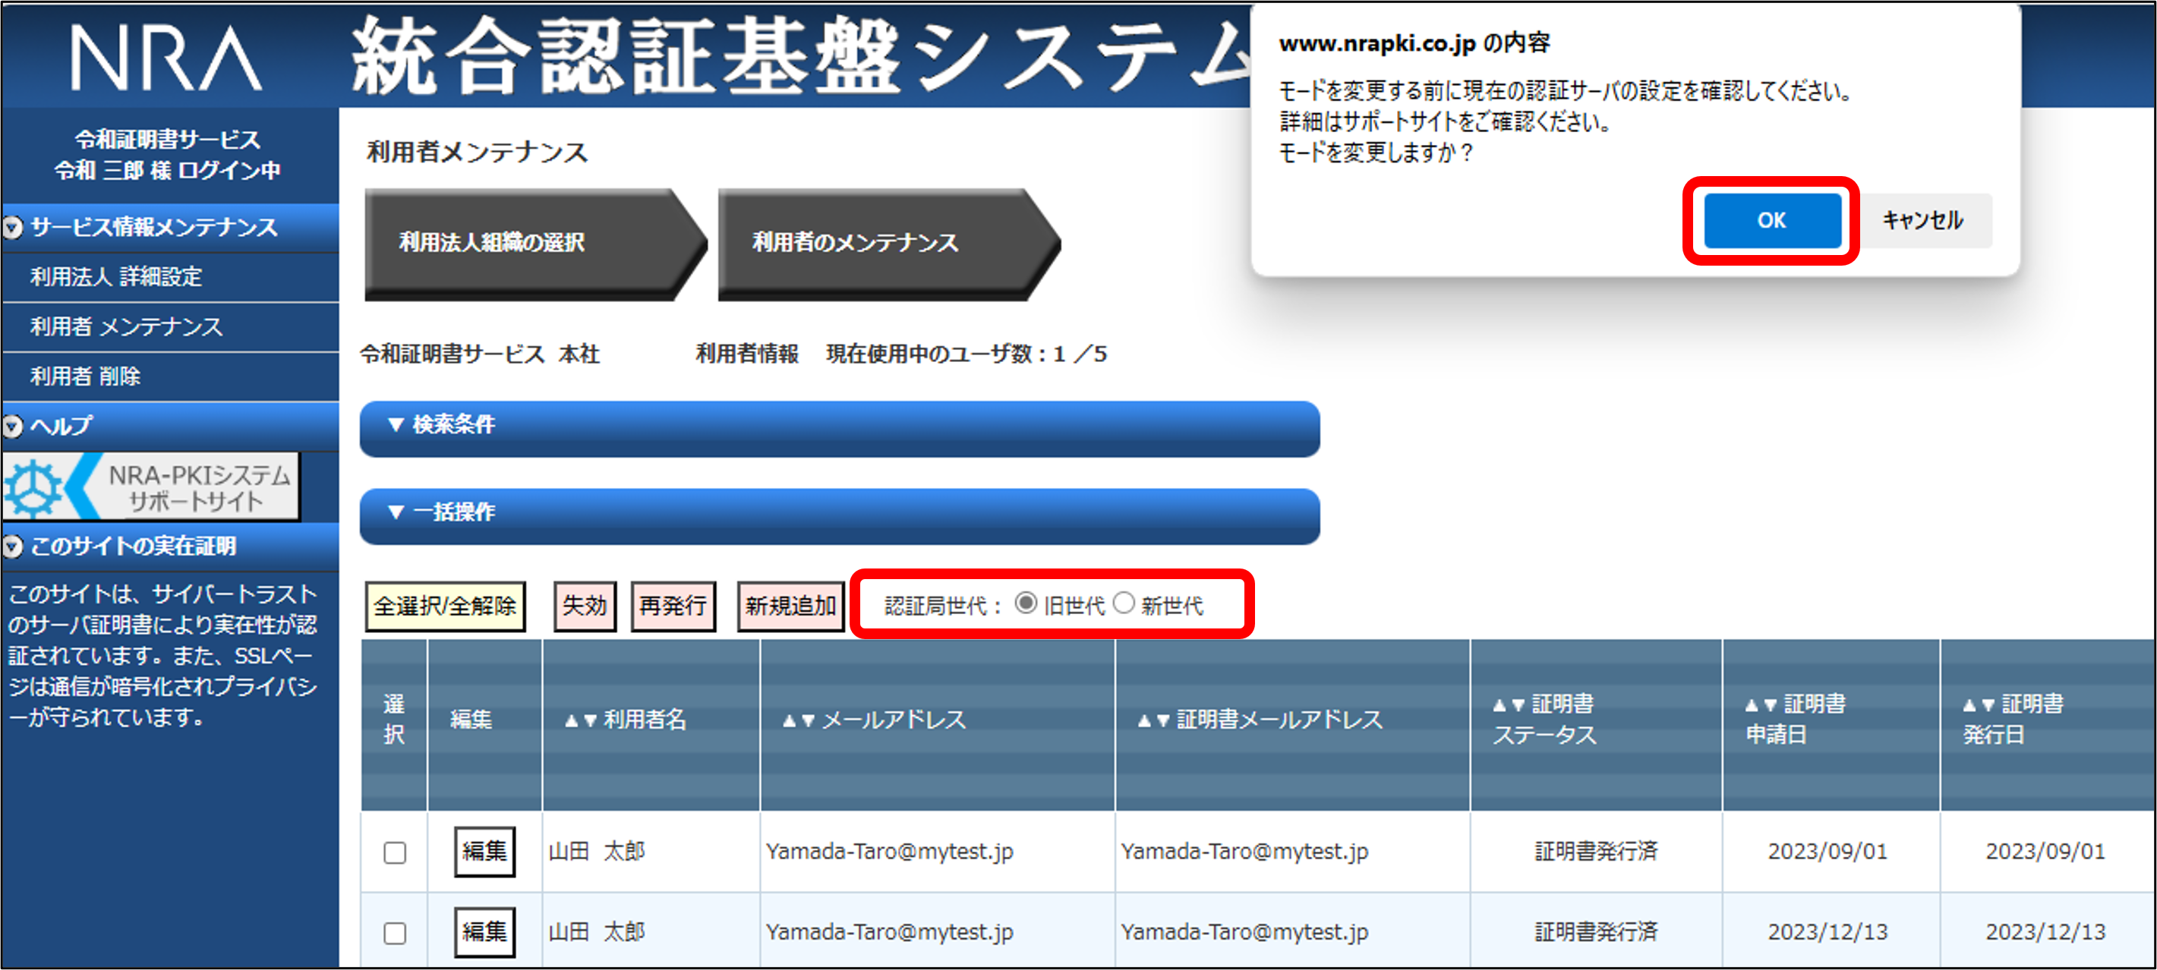Open 利用法人 詳細設定 menu item
2157x970 pixels.
point(116,277)
